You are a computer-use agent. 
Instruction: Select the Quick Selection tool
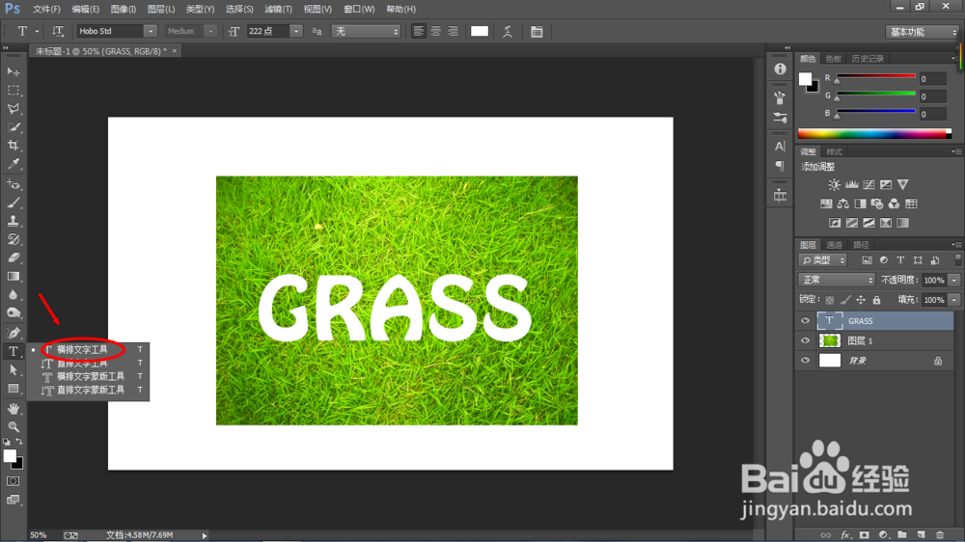13,126
